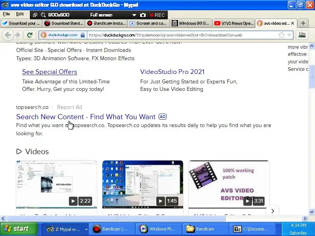
Task: Click the 4:34 PM system clock
Action: coord(298,225)
